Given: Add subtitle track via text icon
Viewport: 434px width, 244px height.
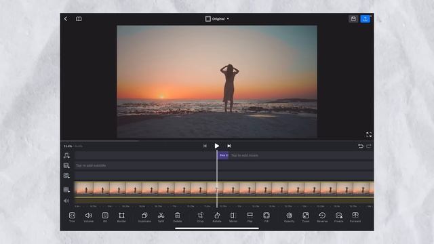Looking at the screenshot, I should pos(66,165).
